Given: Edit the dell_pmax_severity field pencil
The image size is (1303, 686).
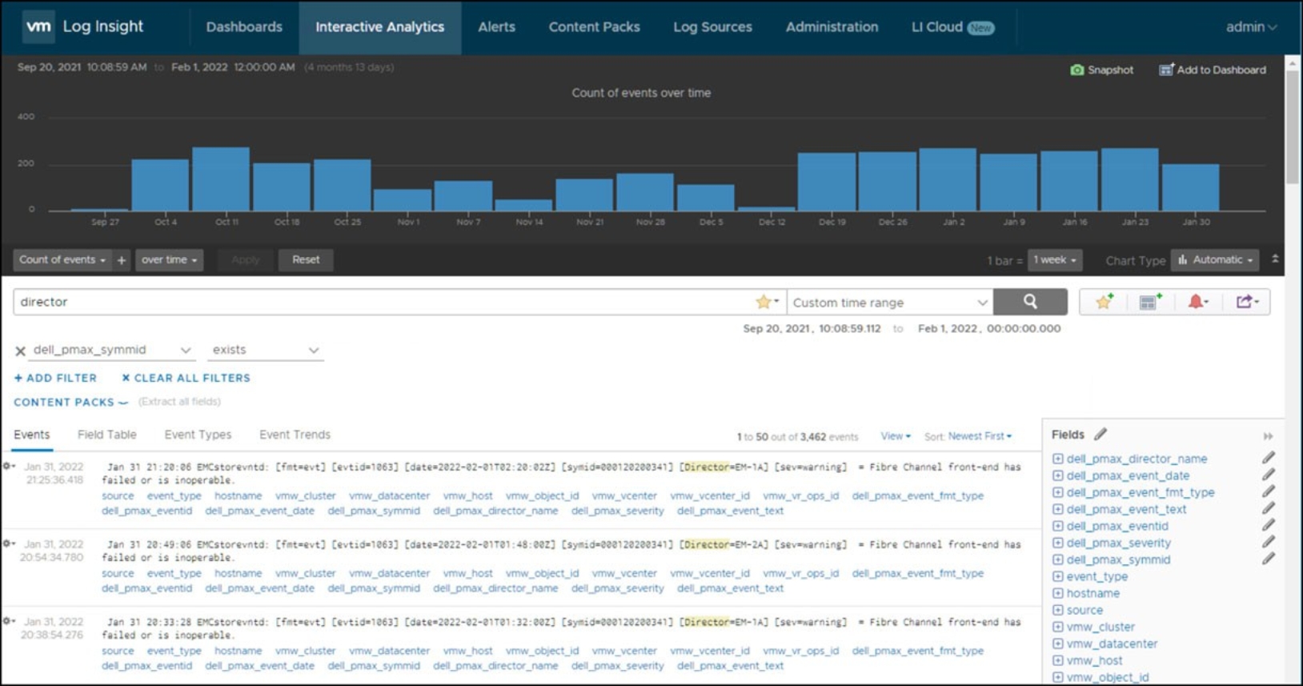Looking at the screenshot, I should click(1269, 542).
